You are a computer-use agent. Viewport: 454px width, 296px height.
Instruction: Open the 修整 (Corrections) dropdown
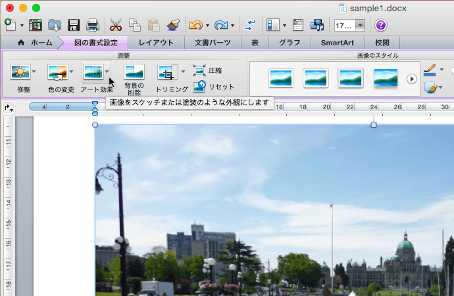(x=34, y=72)
